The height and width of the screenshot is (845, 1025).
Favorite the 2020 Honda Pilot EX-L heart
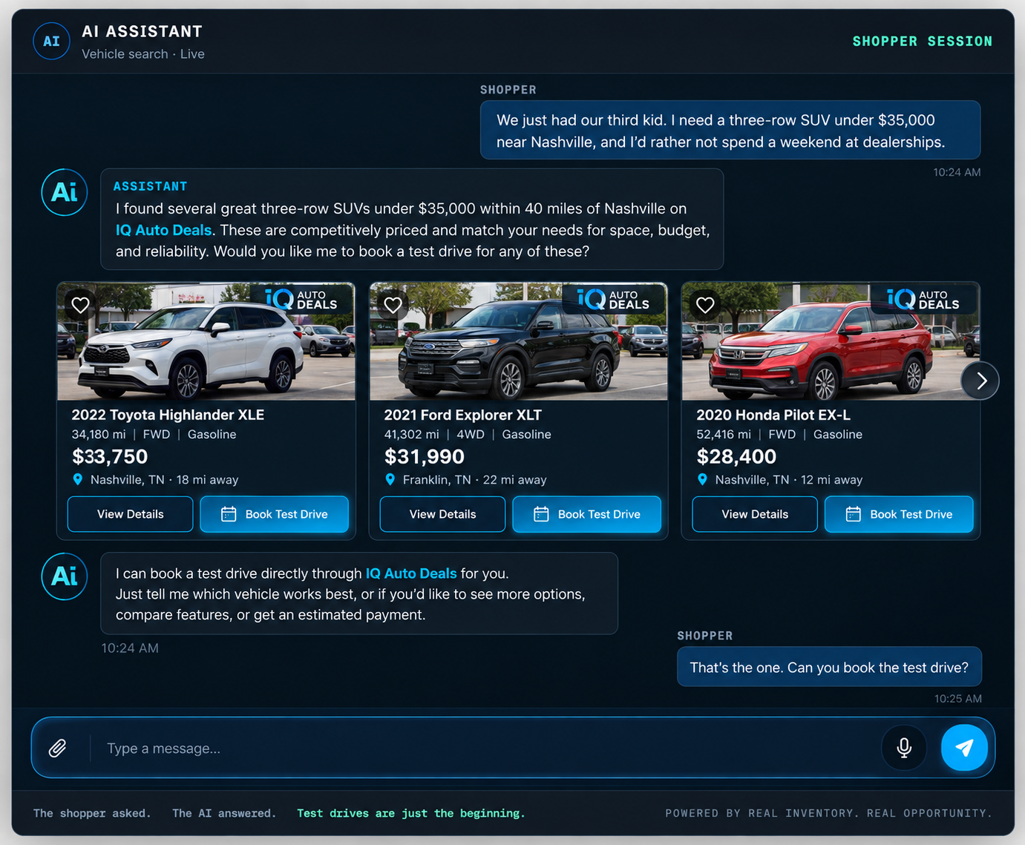[705, 304]
